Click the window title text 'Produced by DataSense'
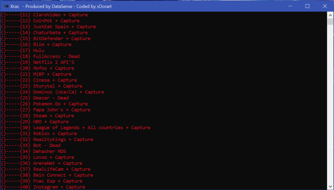334x190 pixels. 49,7
